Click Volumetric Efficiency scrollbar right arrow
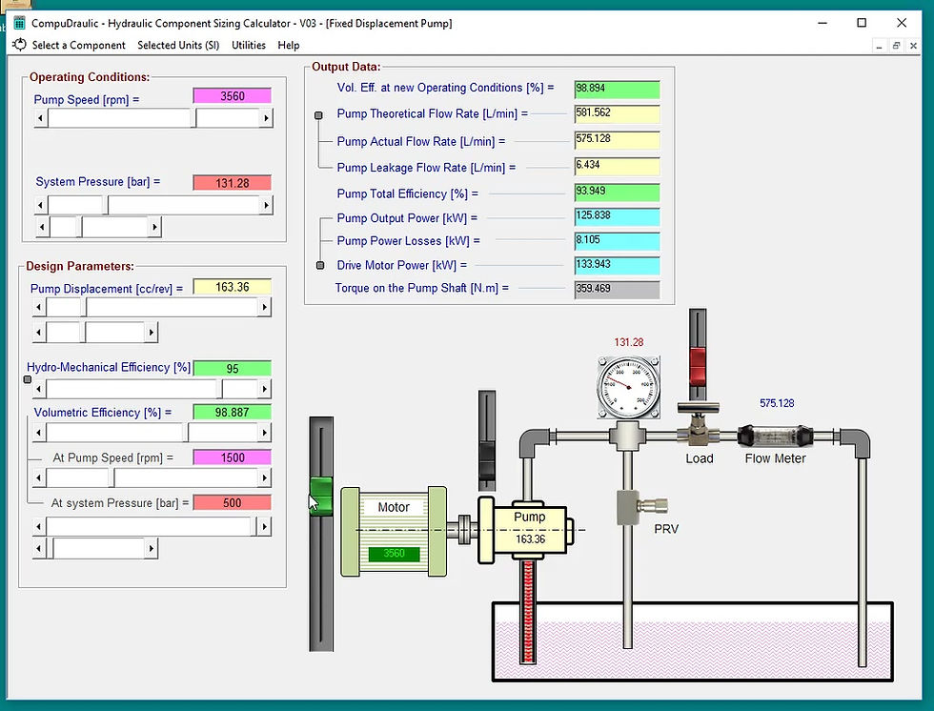934x711 pixels. click(x=265, y=433)
